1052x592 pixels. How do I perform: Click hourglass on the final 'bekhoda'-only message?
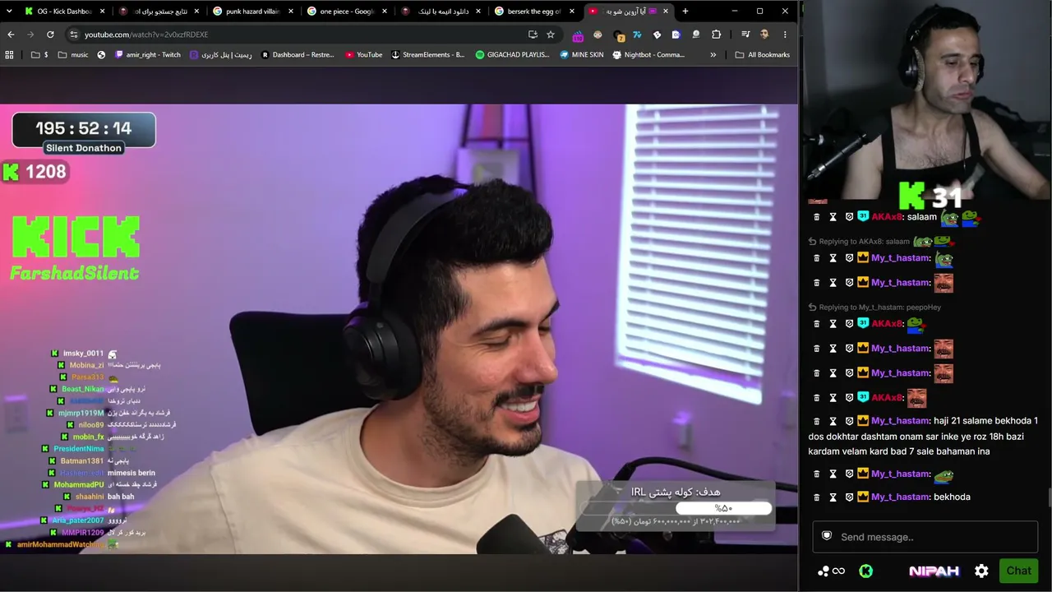click(833, 497)
